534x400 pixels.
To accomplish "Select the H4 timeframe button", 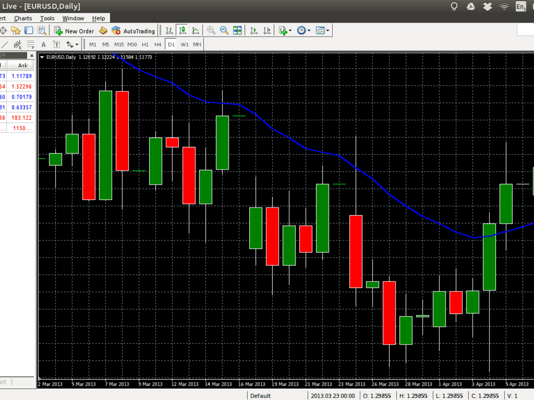I will pos(158,44).
